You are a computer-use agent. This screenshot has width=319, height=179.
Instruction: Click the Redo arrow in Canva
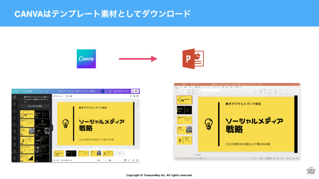coord(42,91)
